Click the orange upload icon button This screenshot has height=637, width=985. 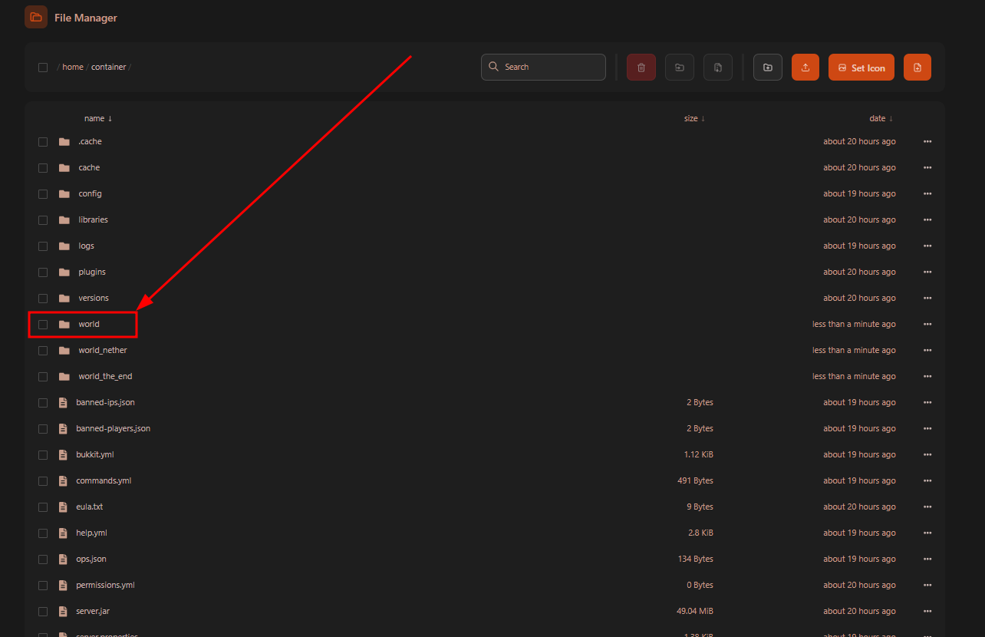tap(805, 68)
